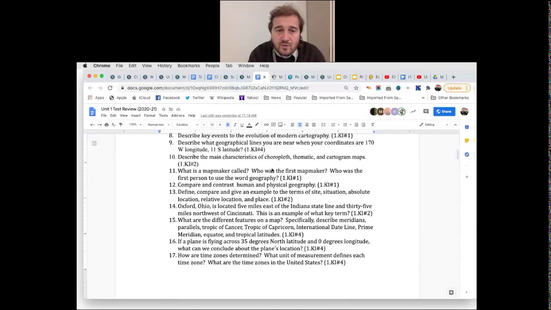Screen dimensions: 551x310
Task: Set left text alignment
Action: [292, 125]
